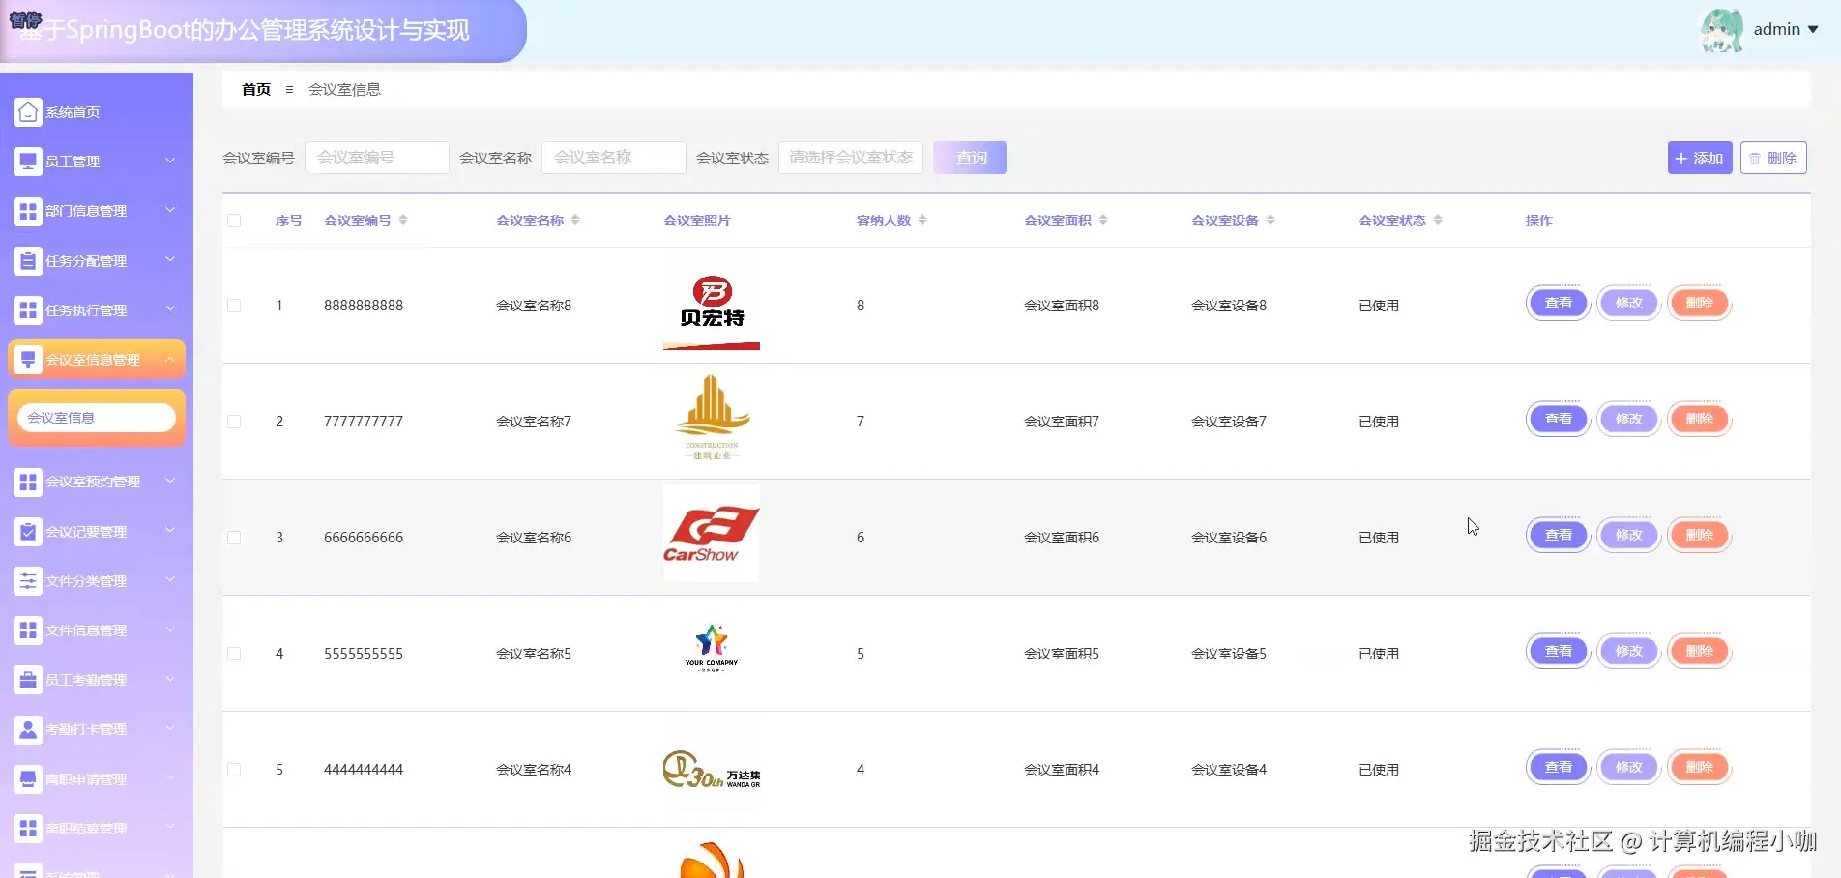This screenshot has width=1841, height=878.
Task: Expand 会议室预约管理 menu chevron
Action: [170, 481]
